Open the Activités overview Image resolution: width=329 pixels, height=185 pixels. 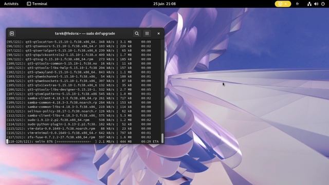tap(11, 4)
